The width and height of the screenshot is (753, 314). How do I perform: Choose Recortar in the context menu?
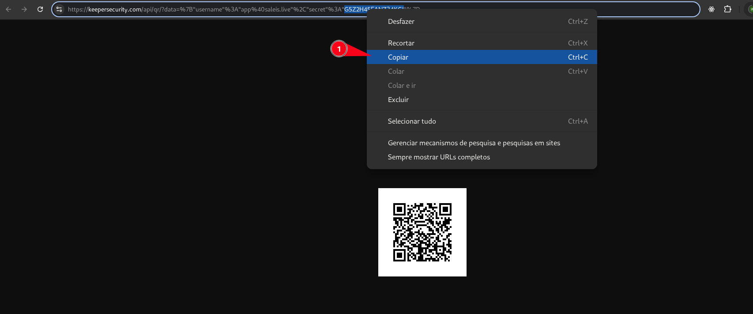coord(482,43)
